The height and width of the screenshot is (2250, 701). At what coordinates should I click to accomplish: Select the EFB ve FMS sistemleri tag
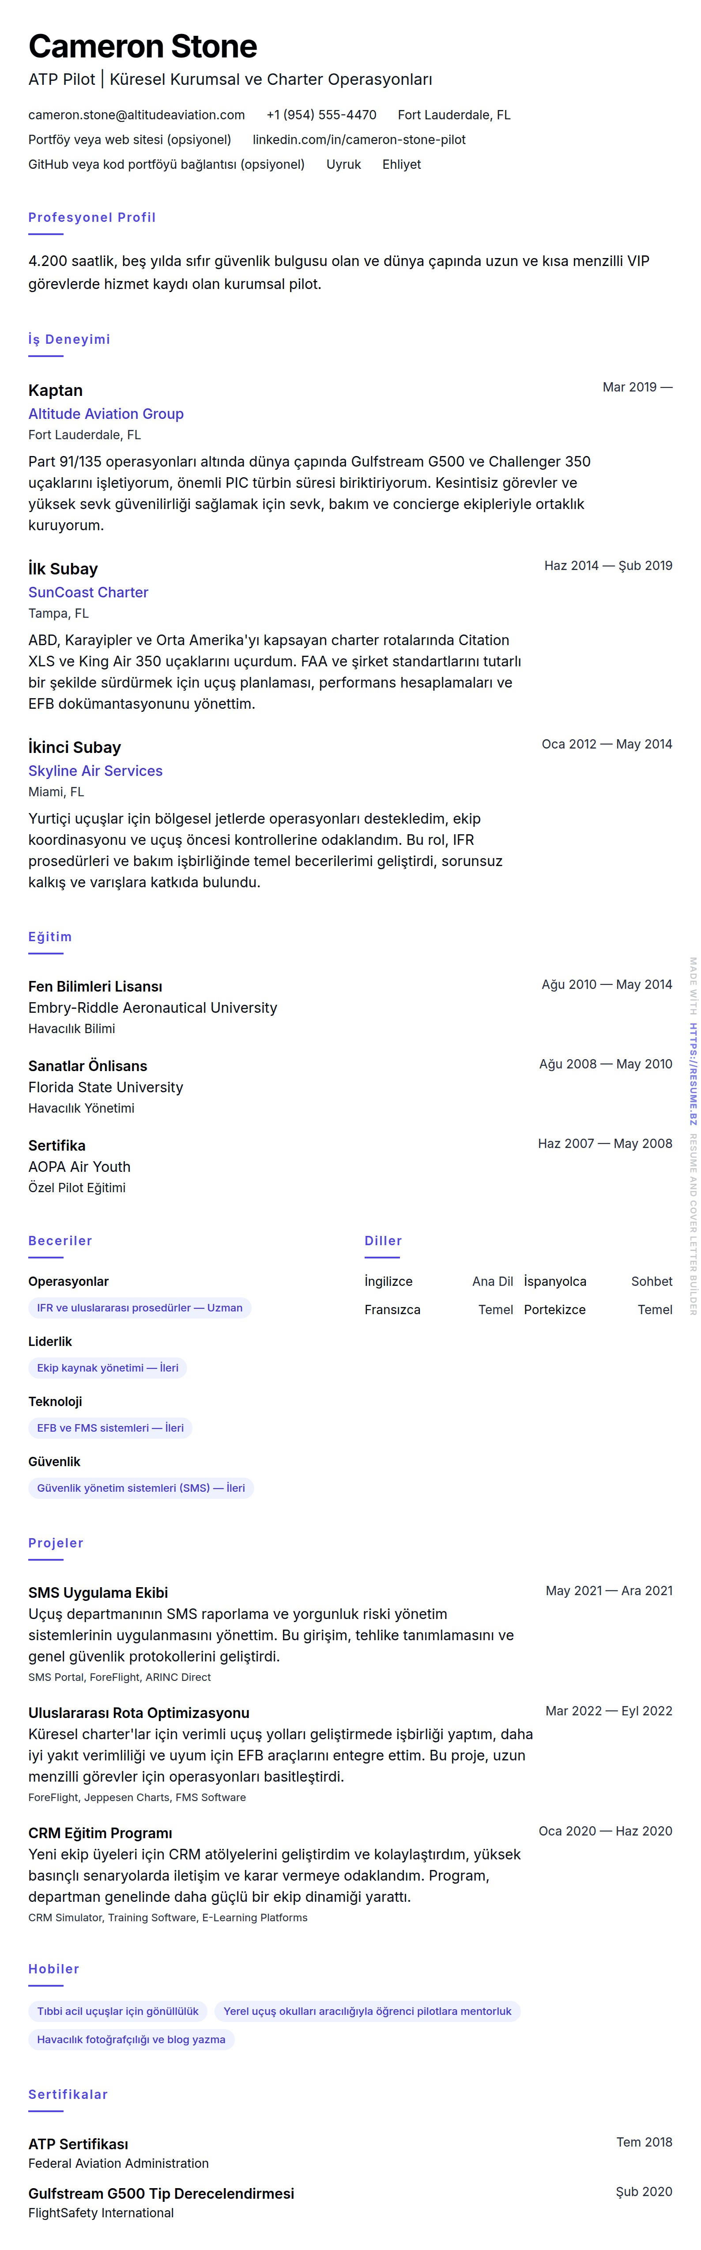(x=110, y=1428)
